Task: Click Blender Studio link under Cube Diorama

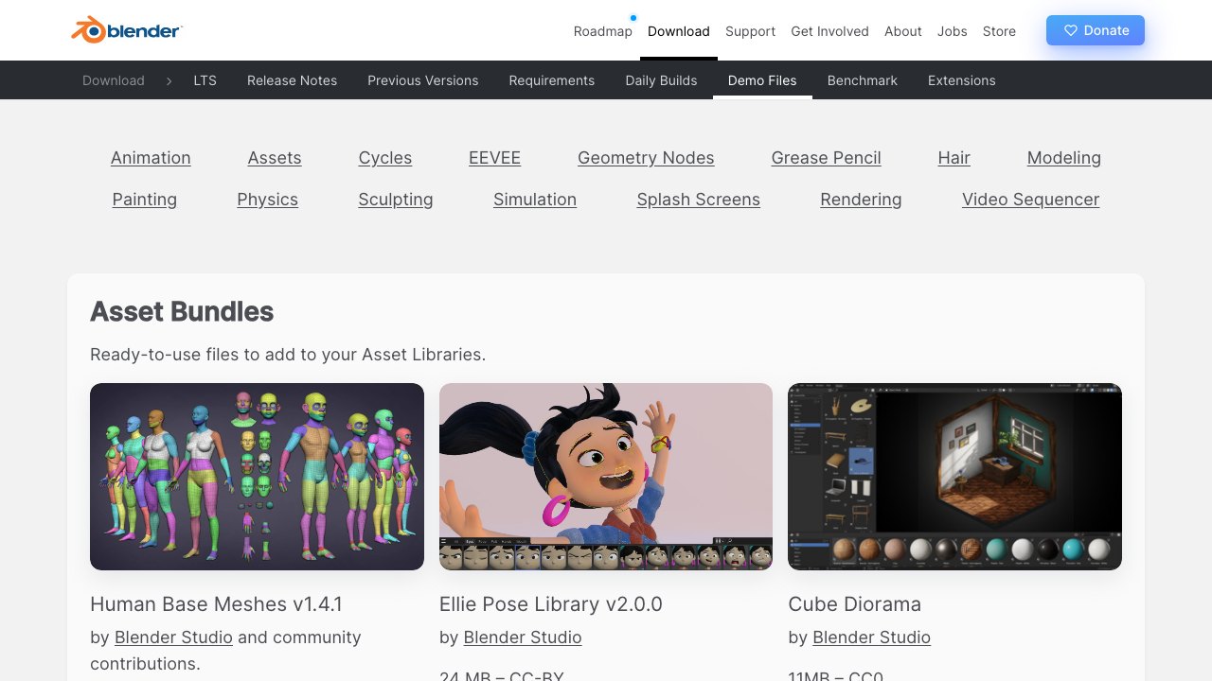Action: coord(871,637)
